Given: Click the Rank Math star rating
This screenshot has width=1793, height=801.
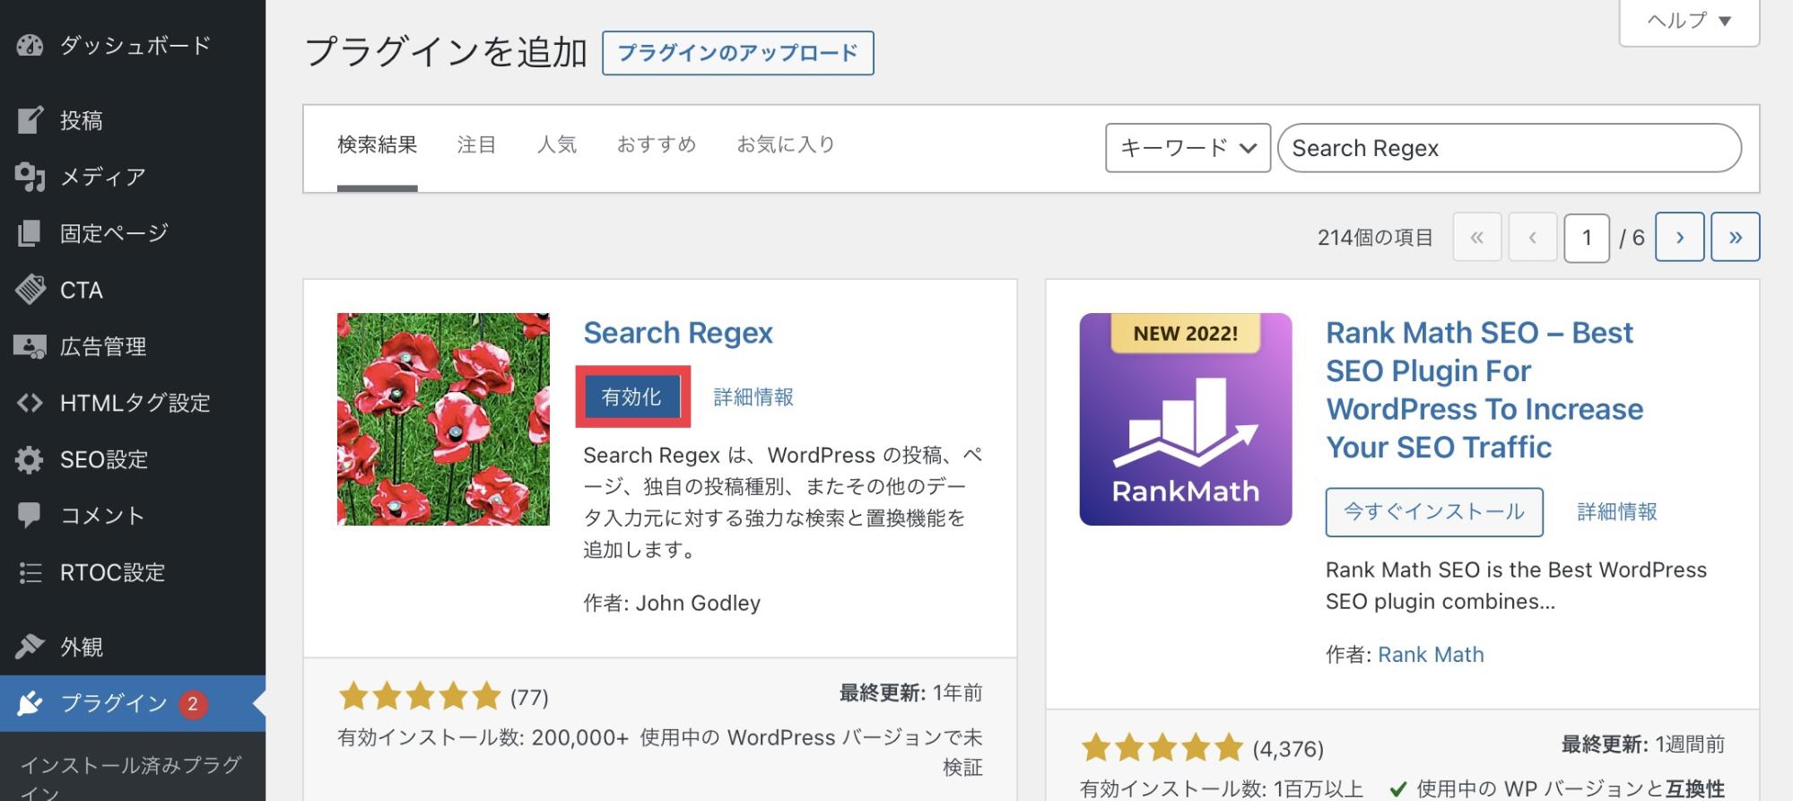Looking at the screenshot, I should (1162, 748).
